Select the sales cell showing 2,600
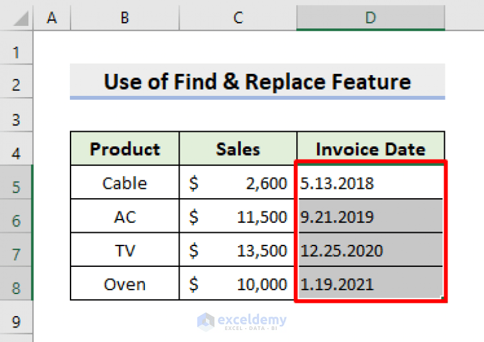 (x=238, y=182)
